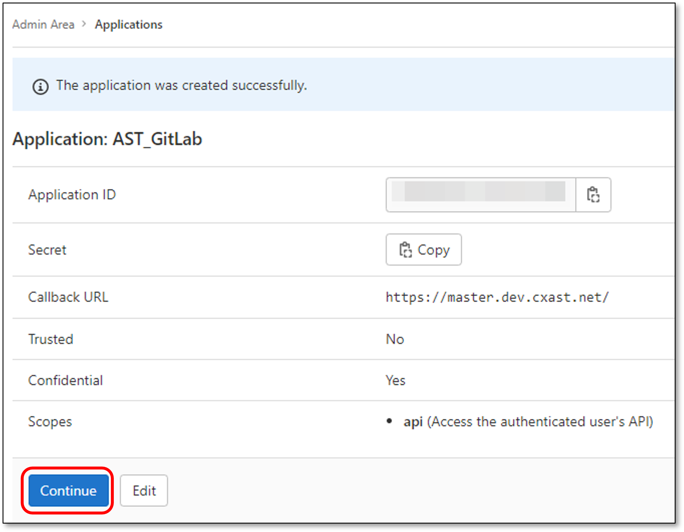Click the Edit button
Screen dimensions: 684x532
[x=144, y=491]
